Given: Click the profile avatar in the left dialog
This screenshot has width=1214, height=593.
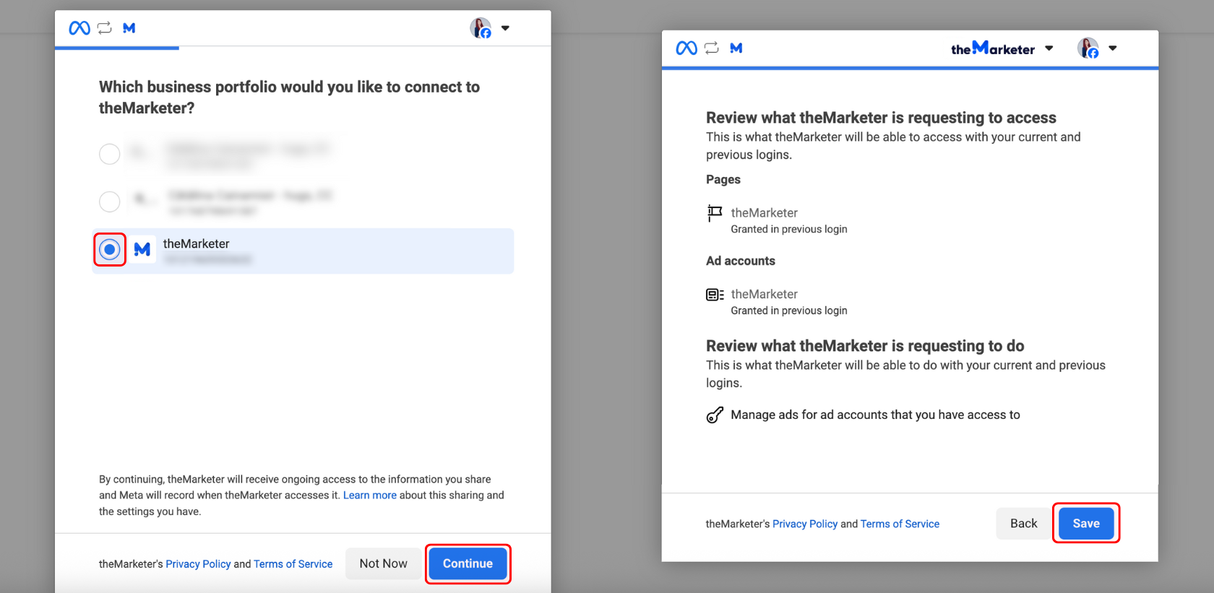Looking at the screenshot, I should (481, 28).
